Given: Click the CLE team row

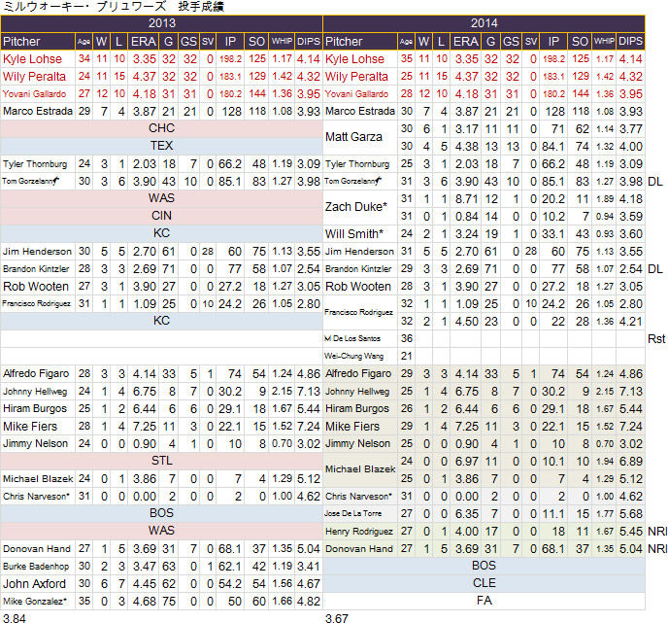Looking at the screenshot, I should click(484, 583).
